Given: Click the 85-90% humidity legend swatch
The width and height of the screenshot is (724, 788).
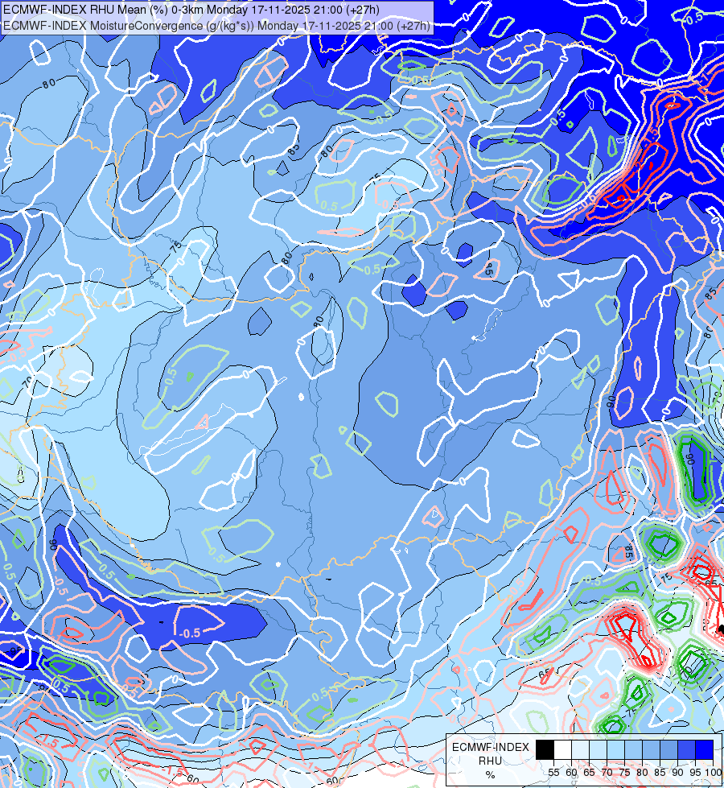Looking at the screenshot, I should [668, 749].
